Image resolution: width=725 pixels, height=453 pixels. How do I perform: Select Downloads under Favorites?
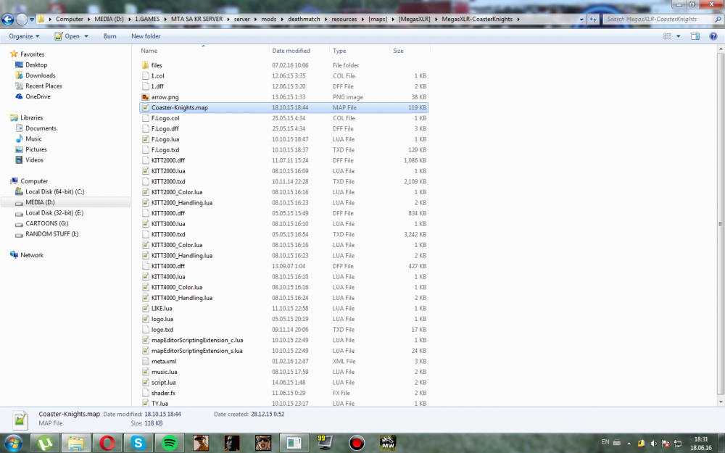pyautogui.click(x=40, y=75)
